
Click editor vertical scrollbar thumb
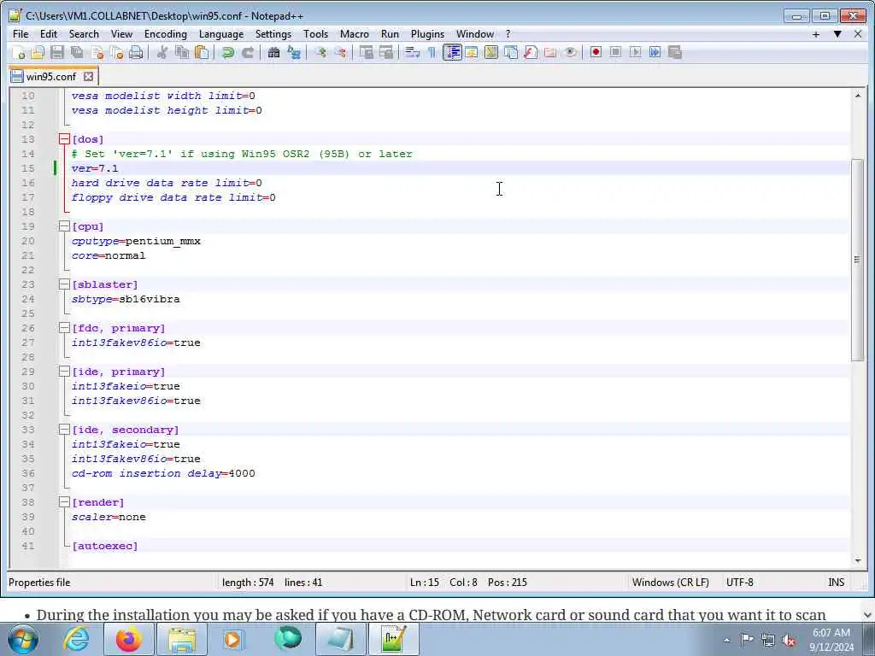pos(858,260)
